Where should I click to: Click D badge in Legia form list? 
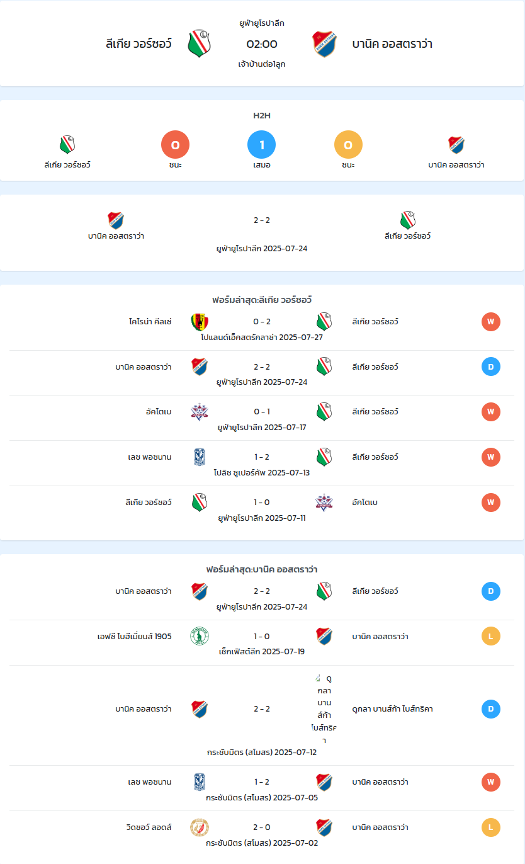[x=491, y=367]
